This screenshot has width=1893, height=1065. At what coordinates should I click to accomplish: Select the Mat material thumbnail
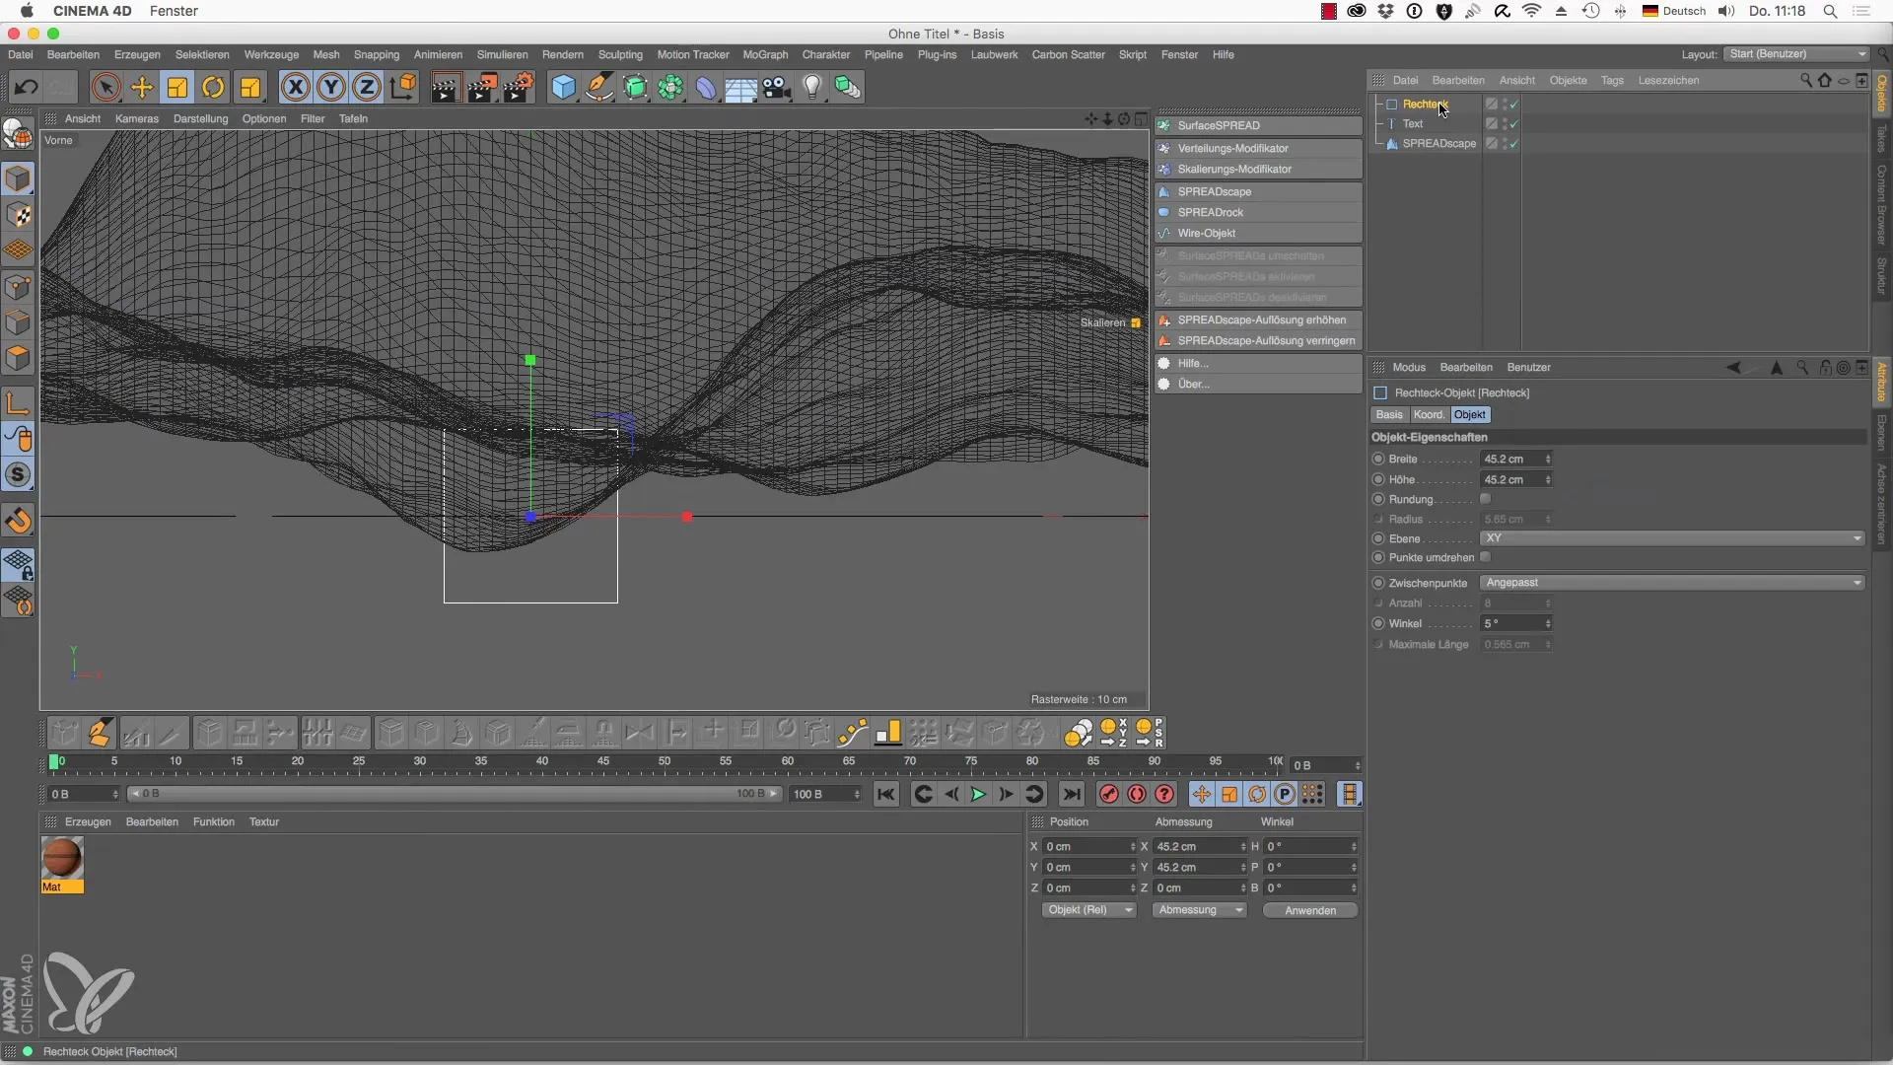(62, 858)
